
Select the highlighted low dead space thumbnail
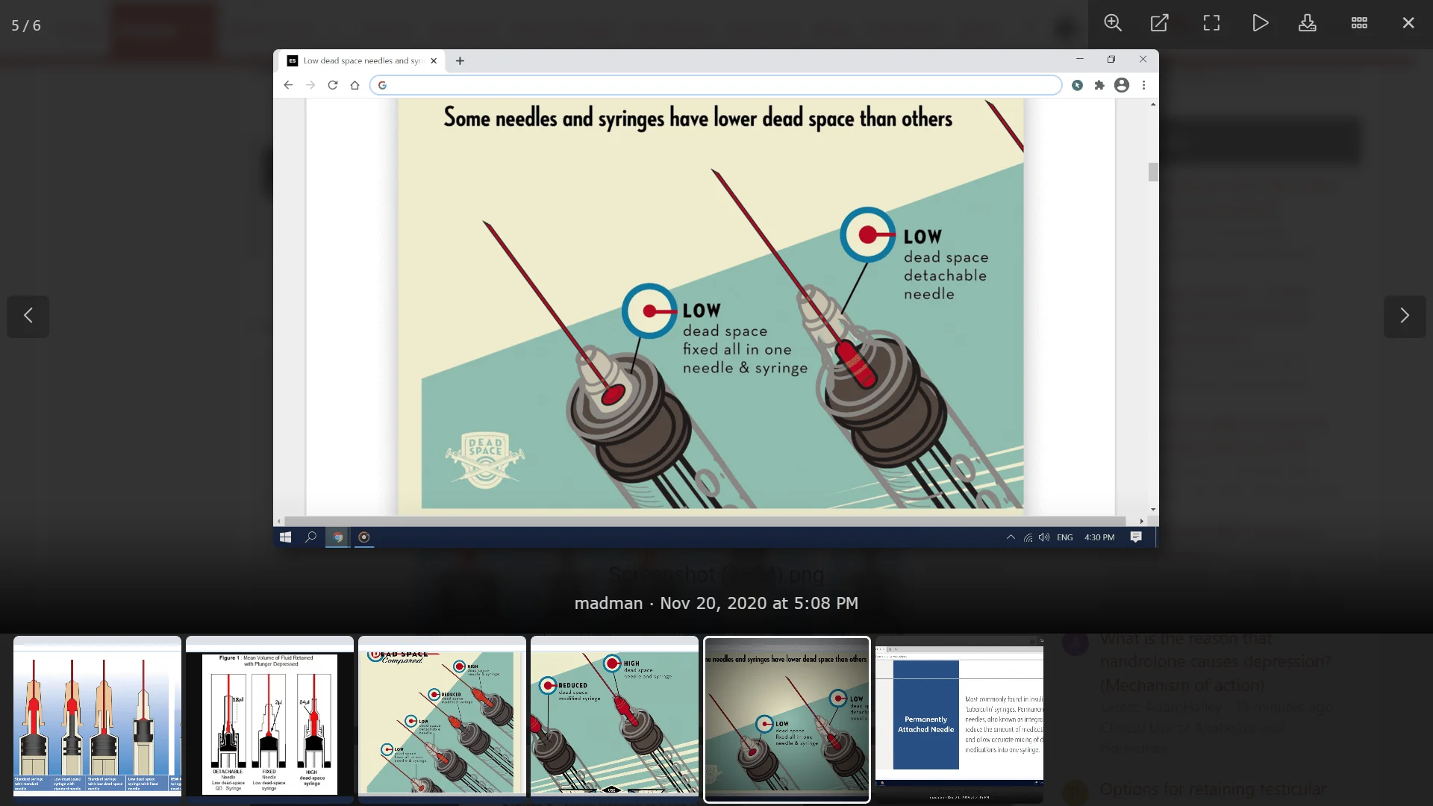coord(787,719)
